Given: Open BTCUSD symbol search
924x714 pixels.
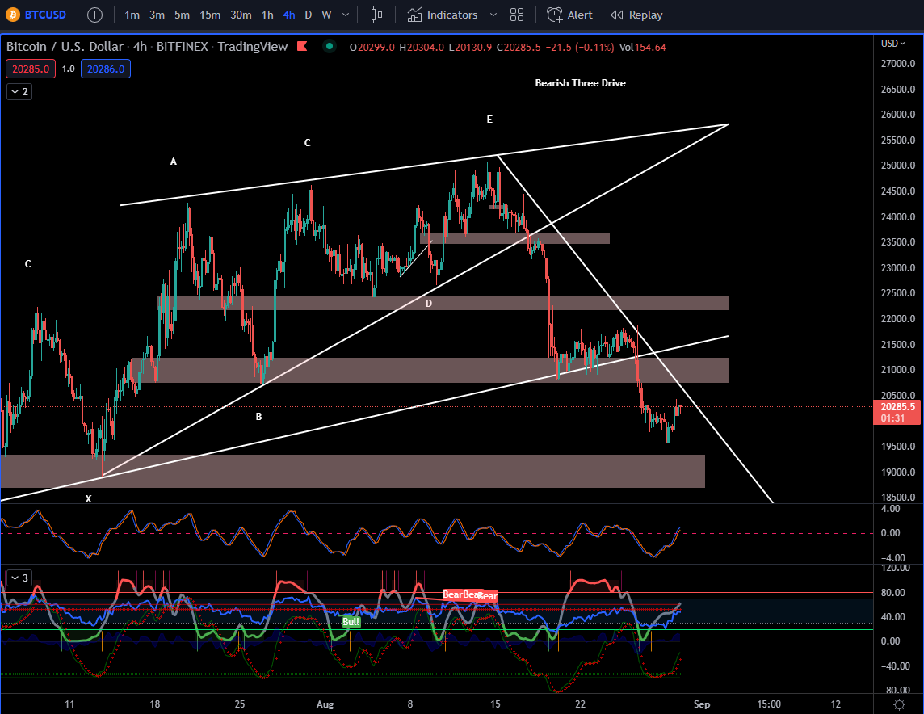Looking at the screenshot, I should click(44, 15).
